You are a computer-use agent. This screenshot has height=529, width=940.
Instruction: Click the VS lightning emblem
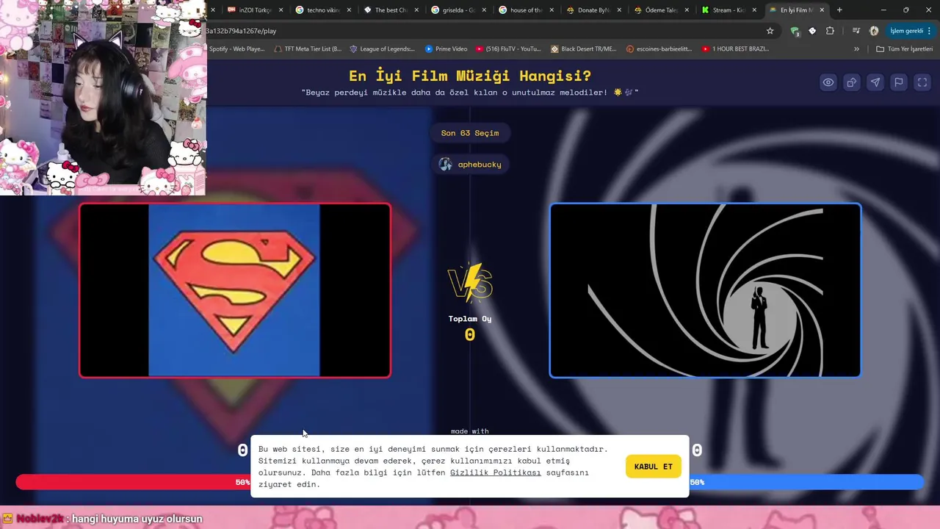470,282
